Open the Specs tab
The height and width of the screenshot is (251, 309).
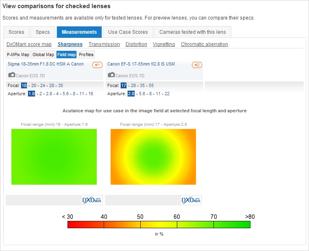tap(43, 32)
